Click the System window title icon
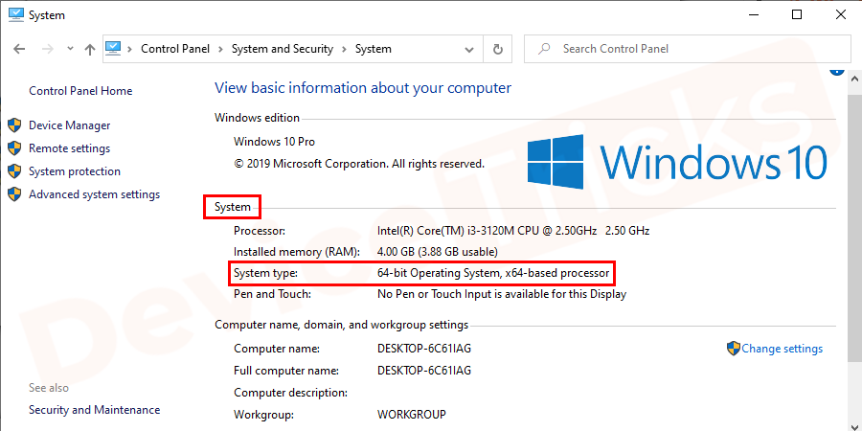Image resolution: width=862 pixels, height=431 pixels. tap(16, 14)
